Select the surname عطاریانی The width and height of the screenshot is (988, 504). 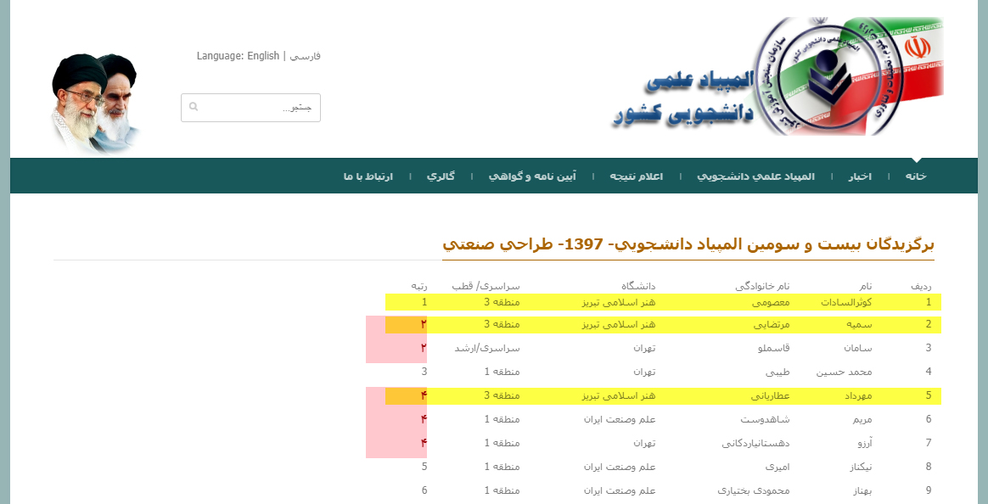tap(771, 395)
